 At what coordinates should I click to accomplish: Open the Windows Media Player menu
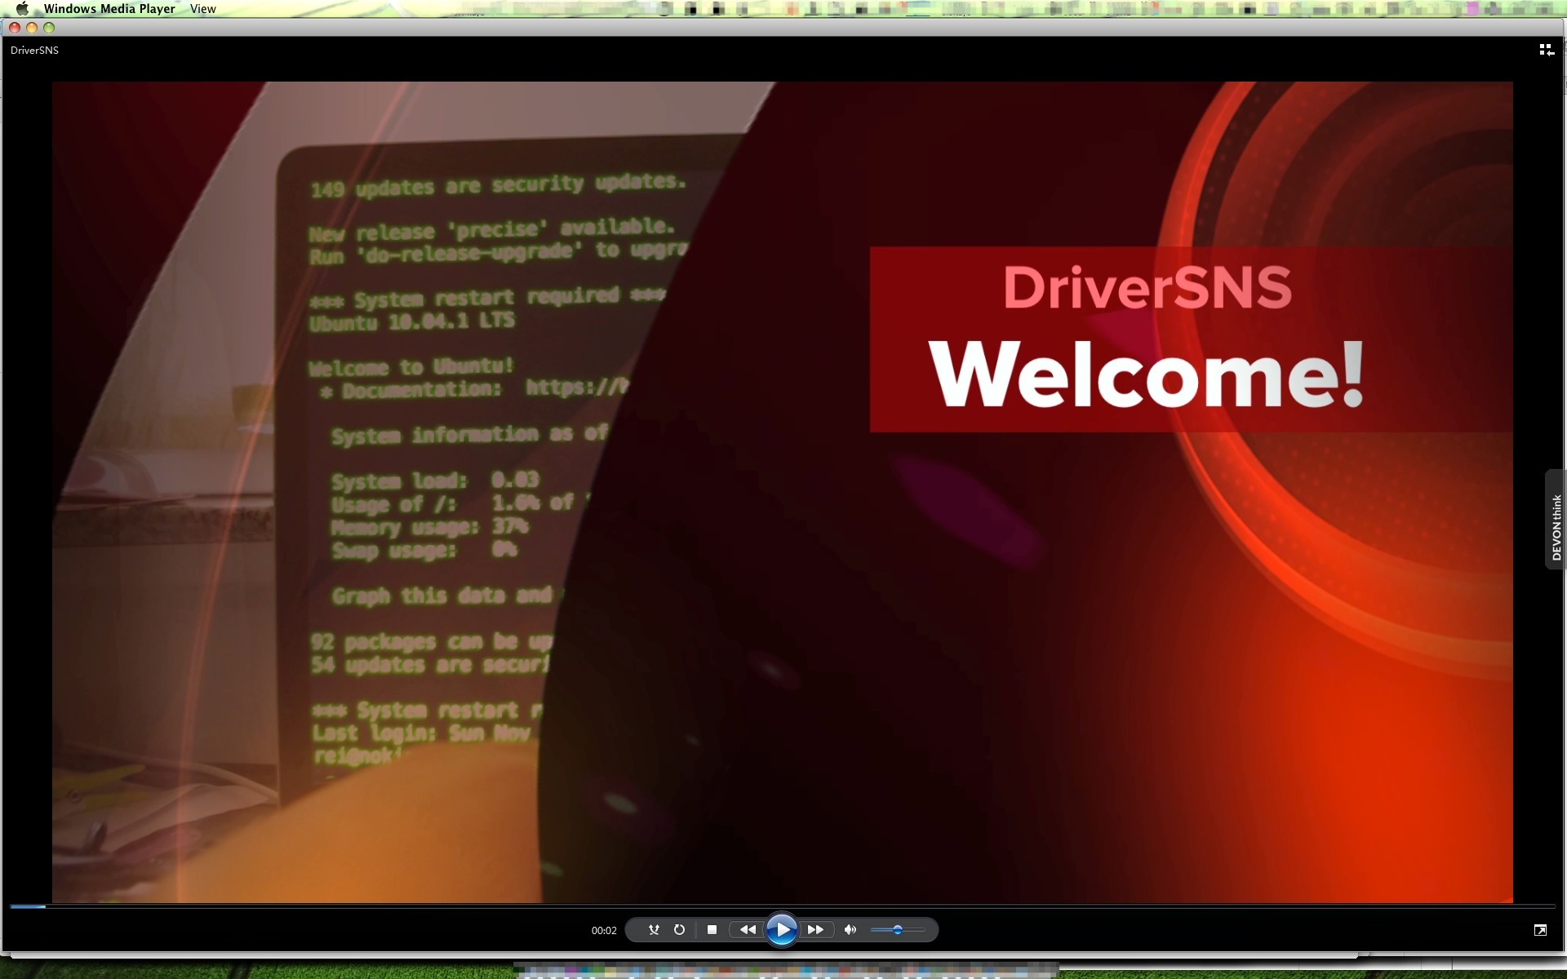pyautogui.click(x=109, y=9)
